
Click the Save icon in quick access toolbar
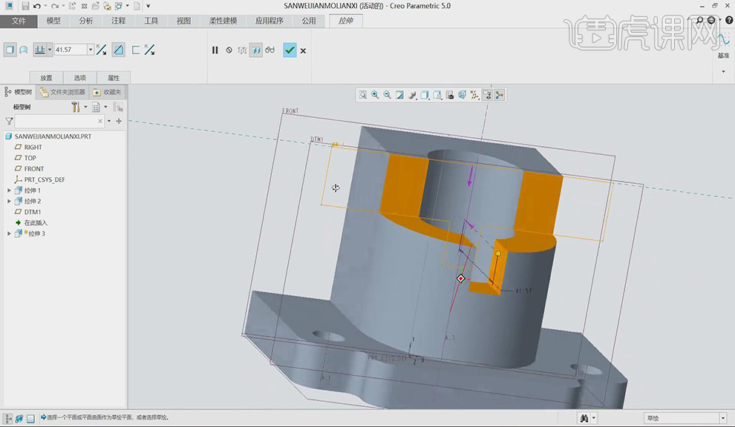pos(24,6)
